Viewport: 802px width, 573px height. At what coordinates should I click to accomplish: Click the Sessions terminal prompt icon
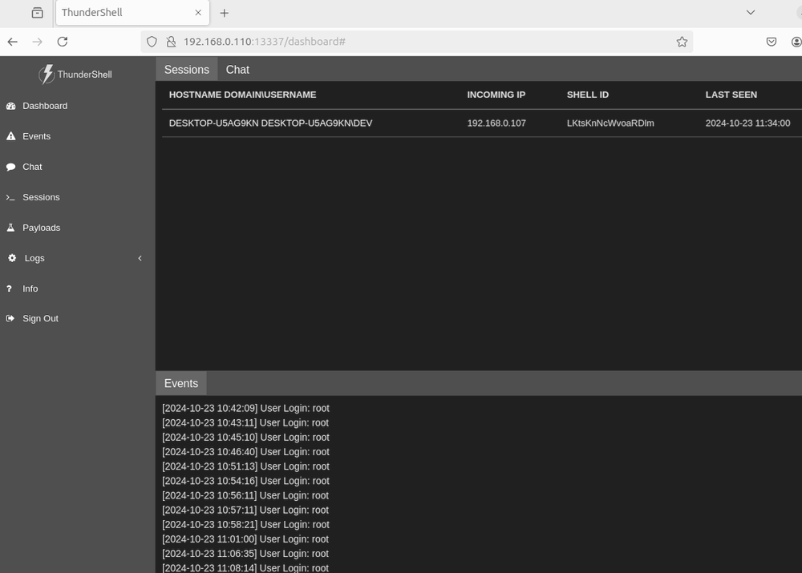coord(10,197)
